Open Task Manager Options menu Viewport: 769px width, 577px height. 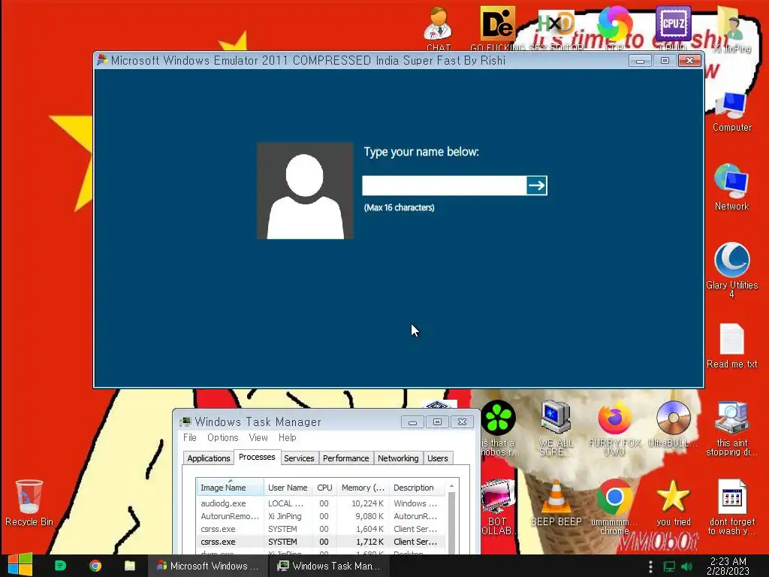222,438
